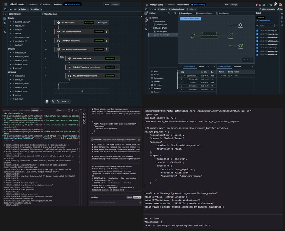The height and width of the screenshot is (231, 285).
Task: Add a new terminal with the plus icon
Action: (x=64, y=110)
